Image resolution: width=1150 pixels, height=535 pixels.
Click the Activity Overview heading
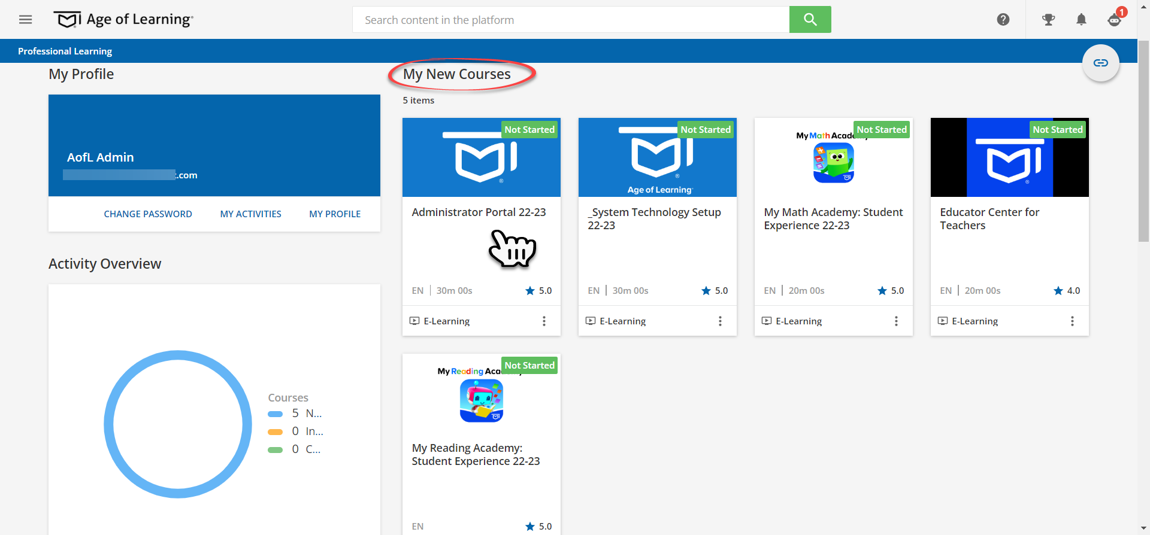pos(105,264)
